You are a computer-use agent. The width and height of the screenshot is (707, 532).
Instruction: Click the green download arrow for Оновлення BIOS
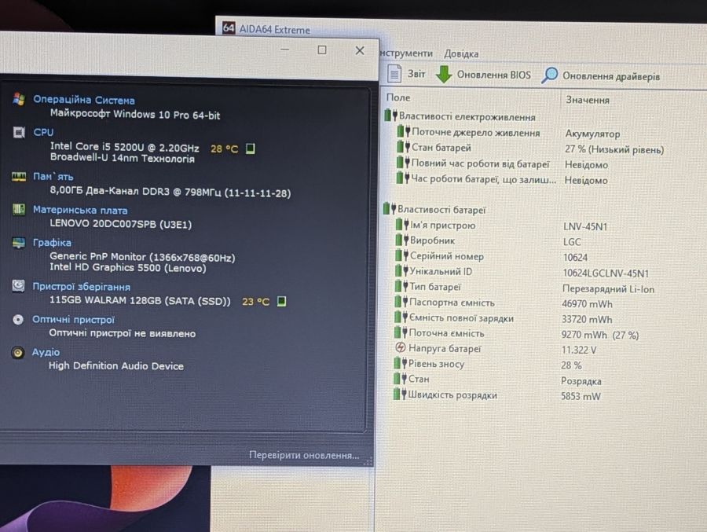(x=444, y=74)
